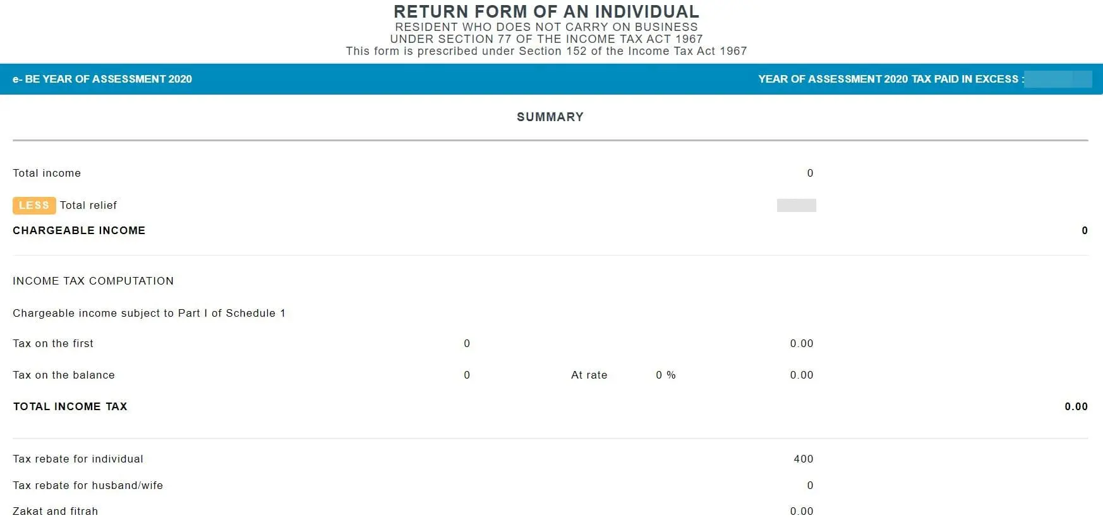Click the SUMMARY heading
The height and width of the screenshot is (530, 1103).
550,117
